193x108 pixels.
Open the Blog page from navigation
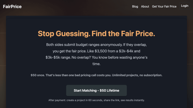click(x=135, y=7)
